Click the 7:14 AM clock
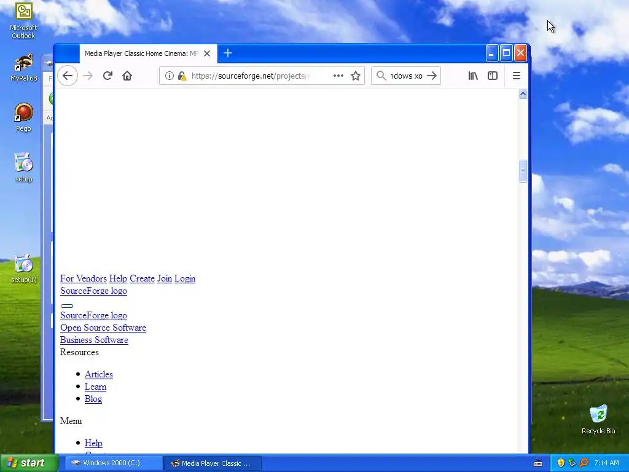629x472 pixels. coord(606,463)
